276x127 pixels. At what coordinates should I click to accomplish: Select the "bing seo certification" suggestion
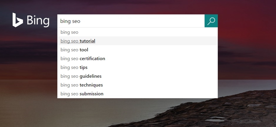point(138,58)
